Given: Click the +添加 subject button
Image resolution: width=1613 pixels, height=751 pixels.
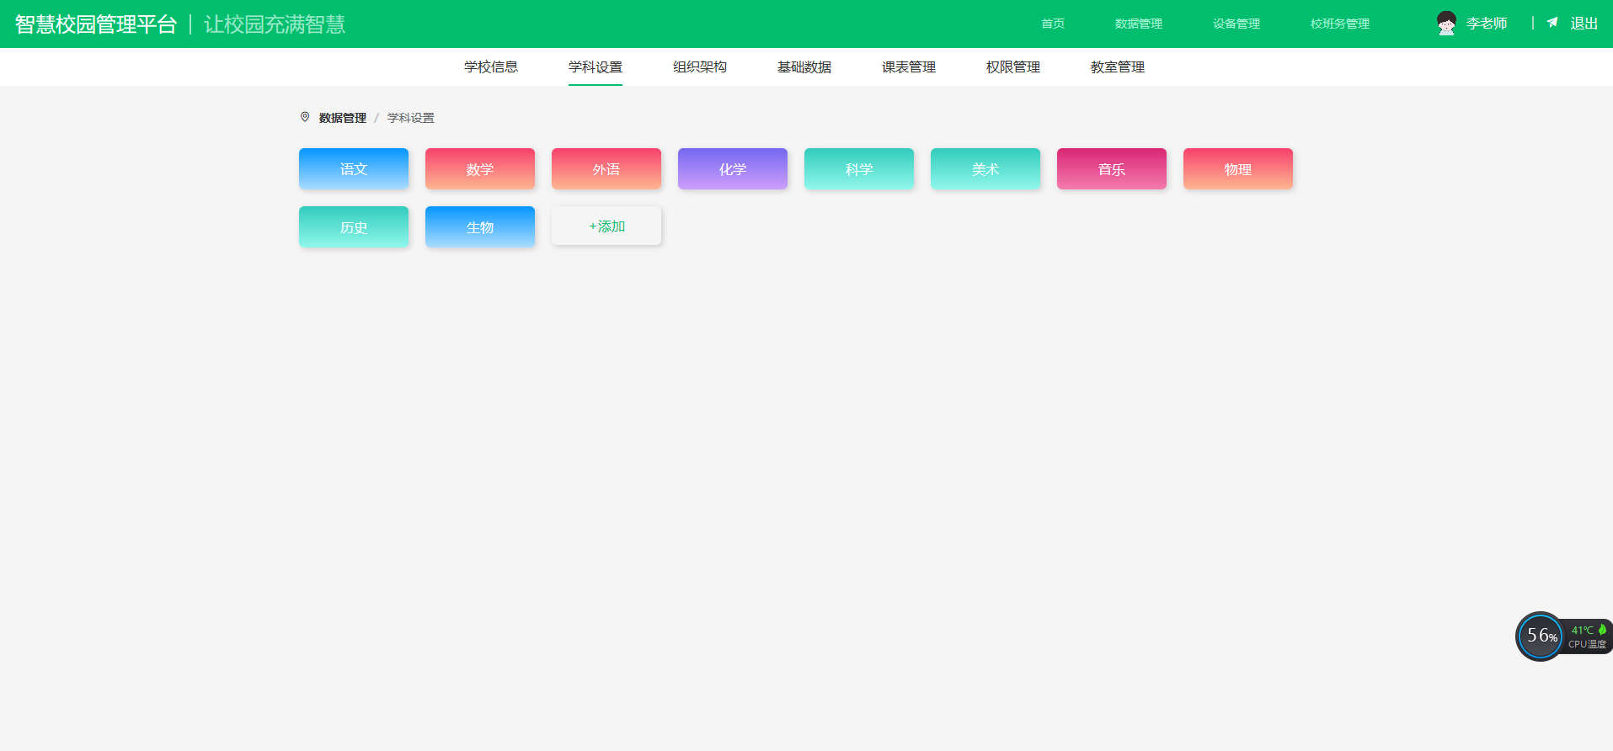Looking at the screenshot, I should coord(606,226).
